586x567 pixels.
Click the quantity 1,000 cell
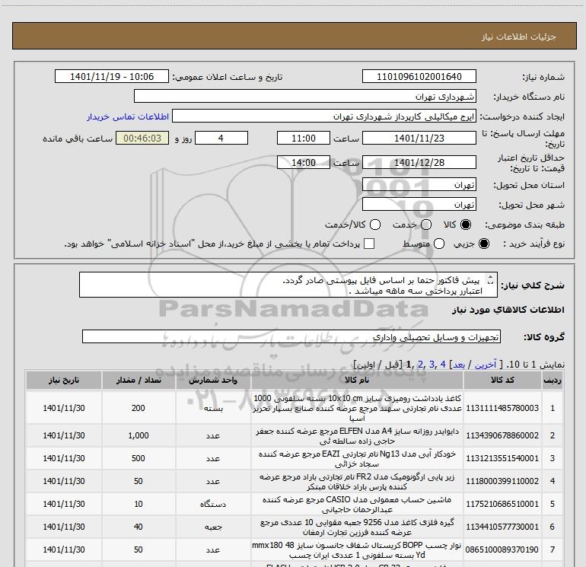pyautogui.click(x=139, y=436)
